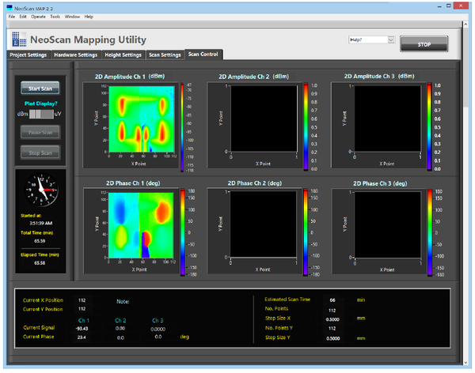Click the Stop Scan button
The image size is (475, 373).
pyautogui.click(x=40, y=153)
